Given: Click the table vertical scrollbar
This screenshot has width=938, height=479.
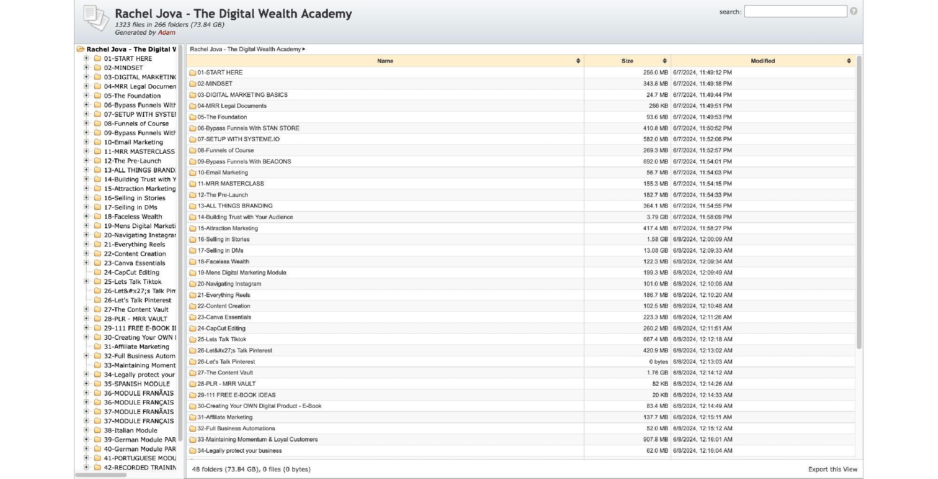Looking at the screenshot, I should click(859, 202).
